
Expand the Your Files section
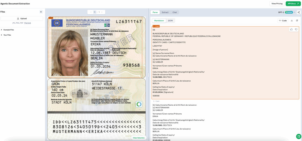7,35
